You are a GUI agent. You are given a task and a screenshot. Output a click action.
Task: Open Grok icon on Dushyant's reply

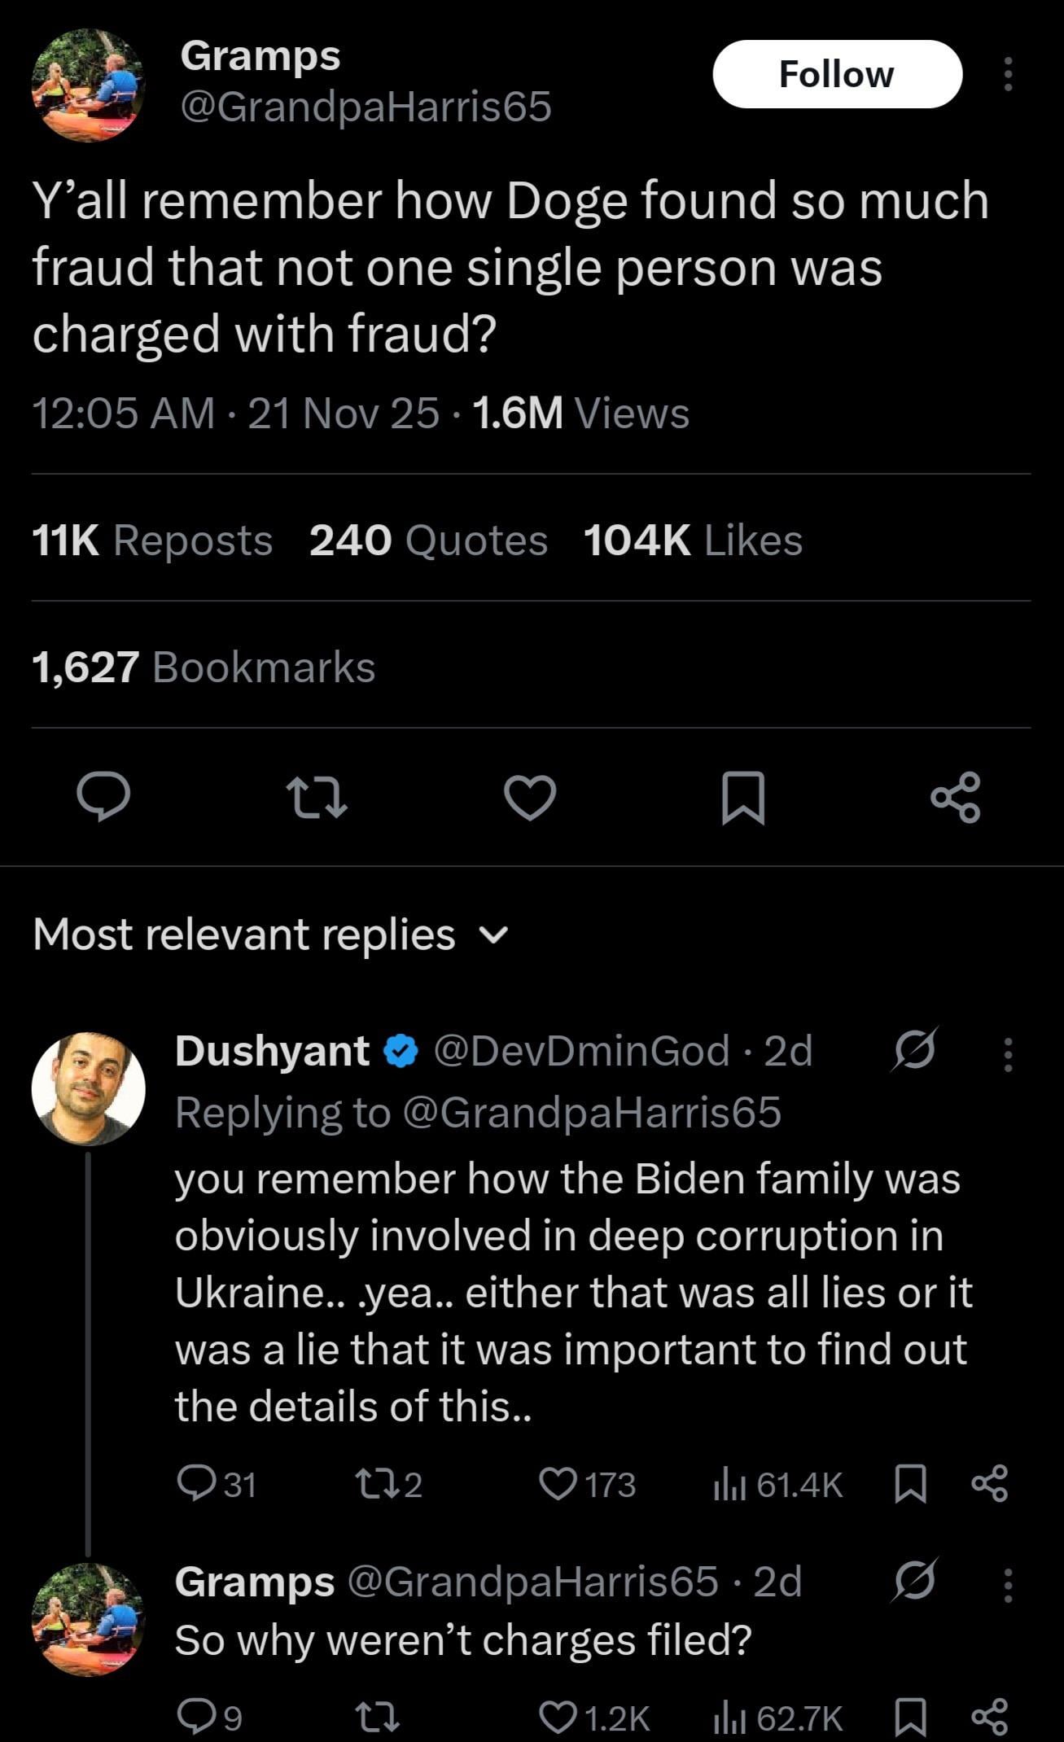pos(913,1050)
